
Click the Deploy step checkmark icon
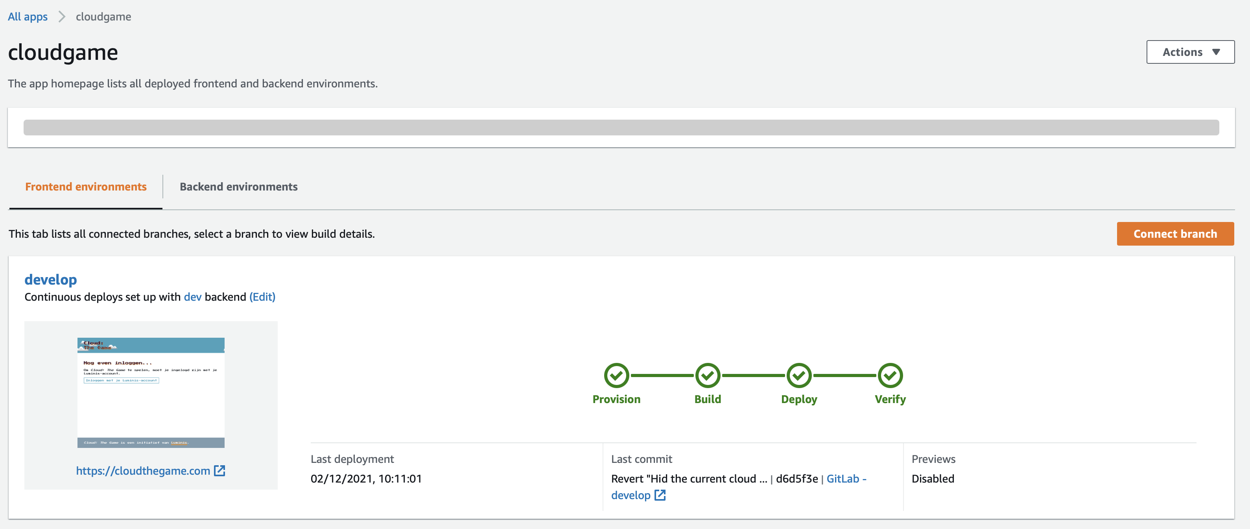point(799,375)
